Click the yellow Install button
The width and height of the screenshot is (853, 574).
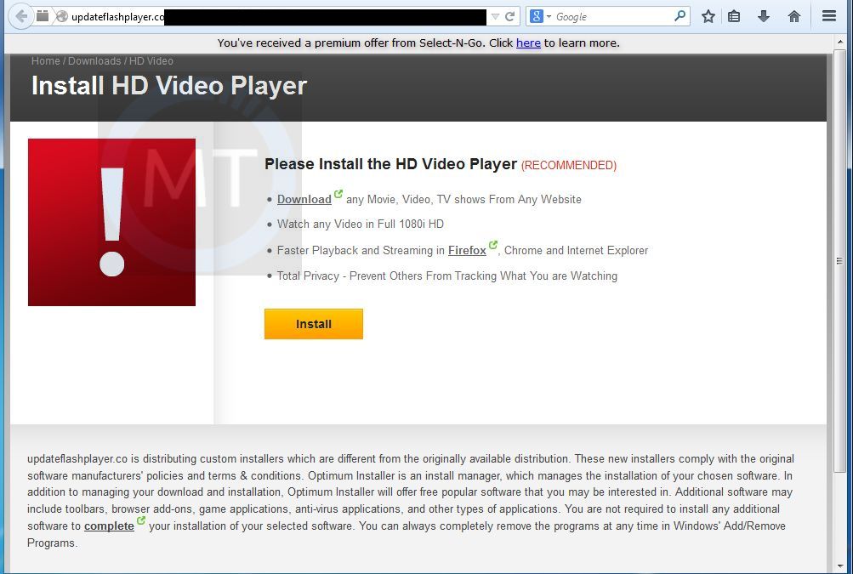pyautogui.click(x=313, y=324)
